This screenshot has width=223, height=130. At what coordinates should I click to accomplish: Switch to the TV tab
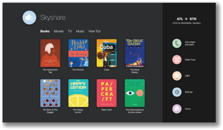click(x=70, y=31)
